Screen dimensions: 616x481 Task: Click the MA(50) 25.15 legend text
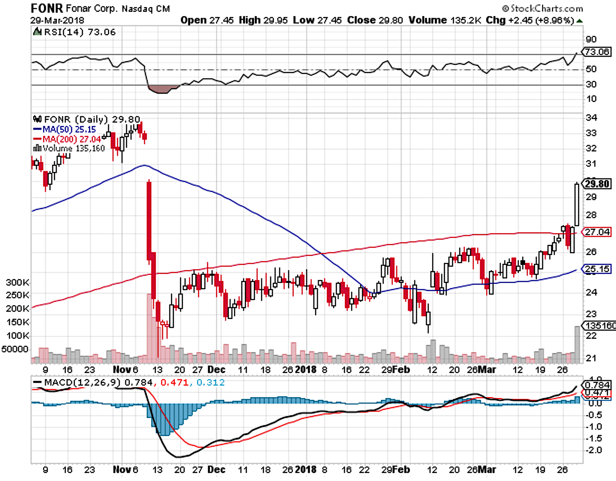click(69, 130)
